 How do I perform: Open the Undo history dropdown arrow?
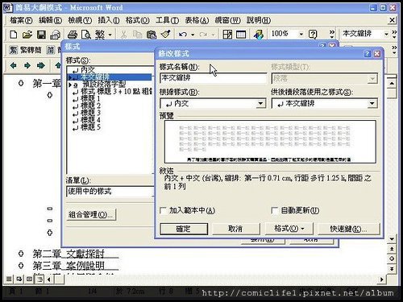[x=193, y=35]
